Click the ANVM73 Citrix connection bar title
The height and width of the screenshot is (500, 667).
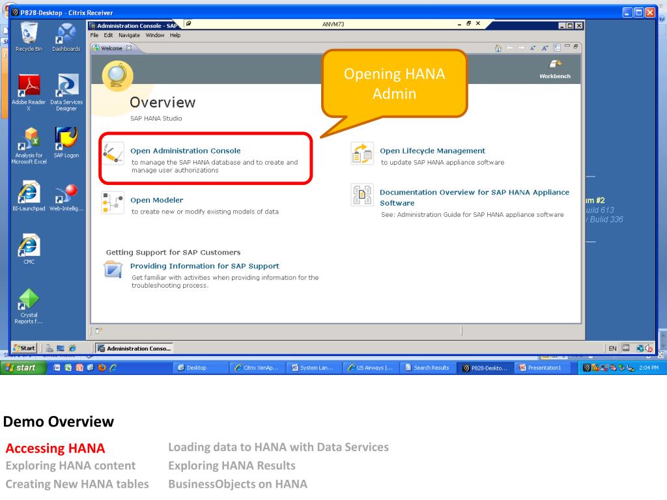click(x=333, y=24)
